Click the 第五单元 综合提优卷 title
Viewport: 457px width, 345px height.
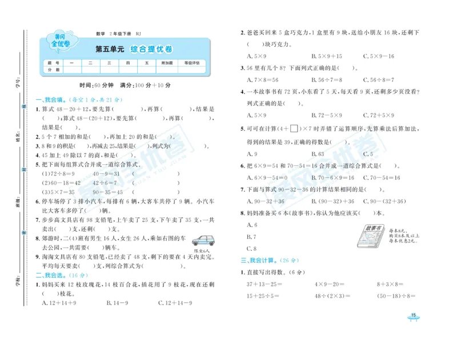coord(134,48)
